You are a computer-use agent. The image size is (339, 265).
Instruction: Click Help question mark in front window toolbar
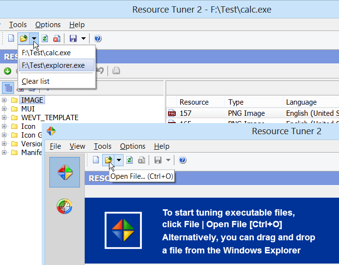coord(183,160)
